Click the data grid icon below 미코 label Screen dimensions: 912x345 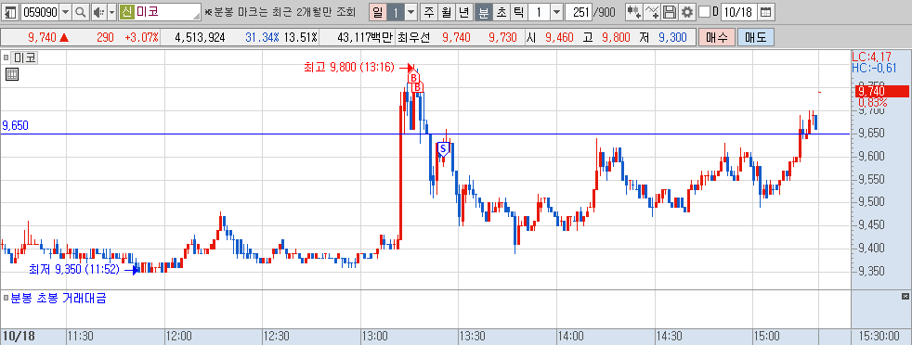tap(12, 74)
